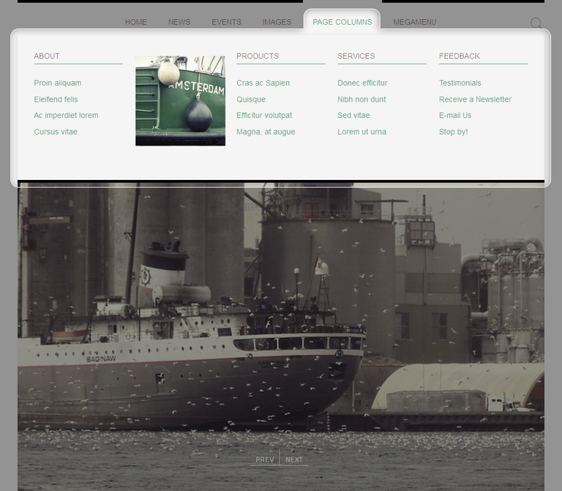Viewport: 562px width, 491px height.
Task: Follow the Proin aliquam link
Action: 58,83
